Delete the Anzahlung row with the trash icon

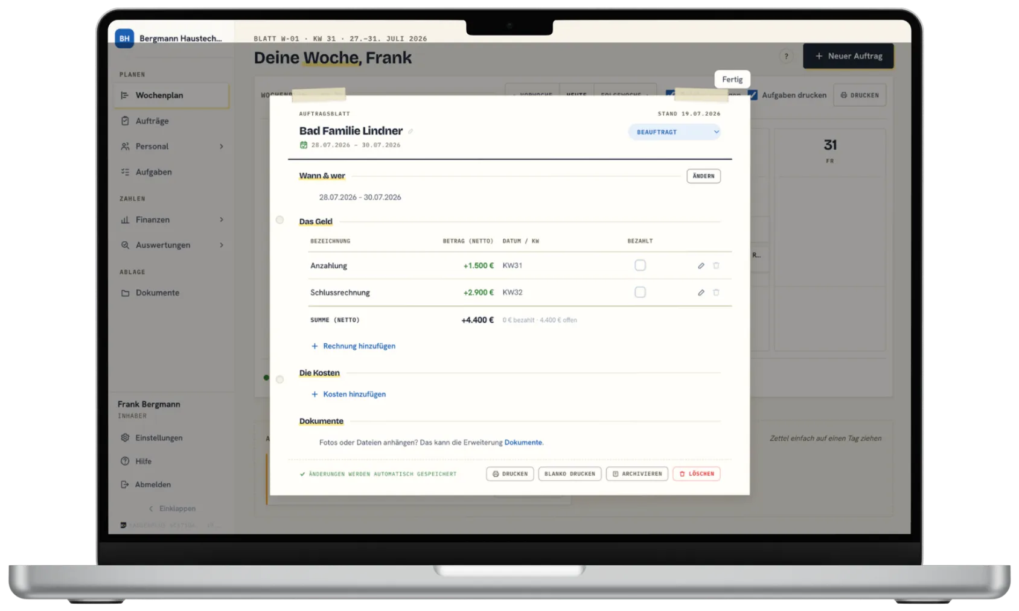pyautogui.click(x=716, y=265)
